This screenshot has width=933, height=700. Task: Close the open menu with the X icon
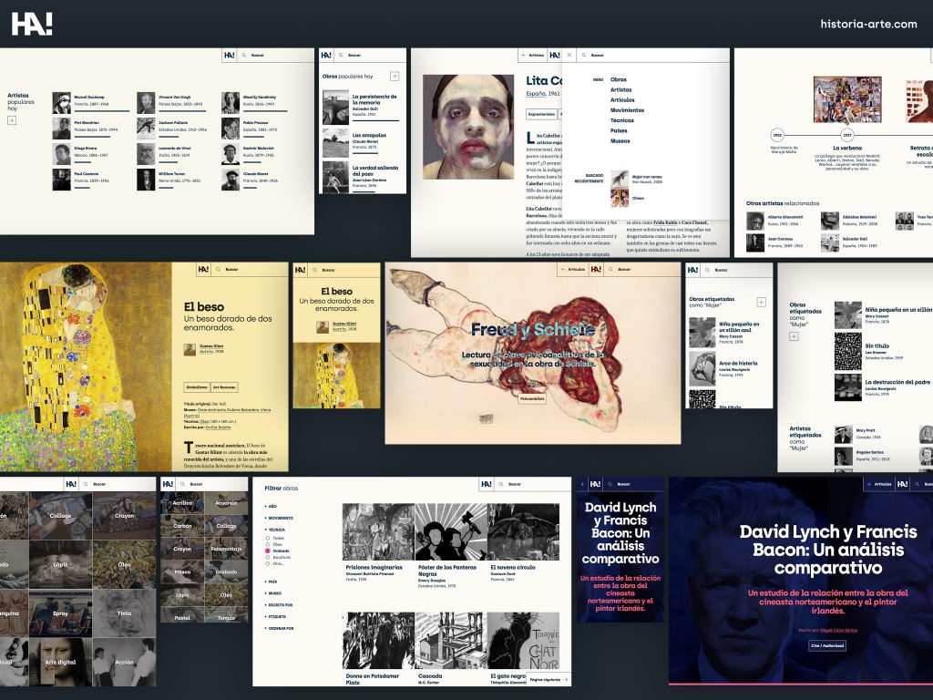(569, 55)
